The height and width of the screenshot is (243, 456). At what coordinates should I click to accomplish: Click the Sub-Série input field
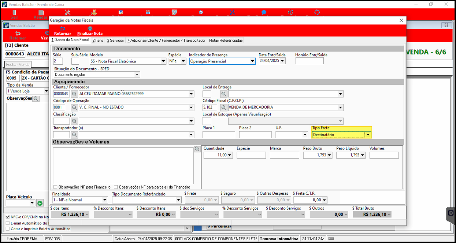[75, 61]
